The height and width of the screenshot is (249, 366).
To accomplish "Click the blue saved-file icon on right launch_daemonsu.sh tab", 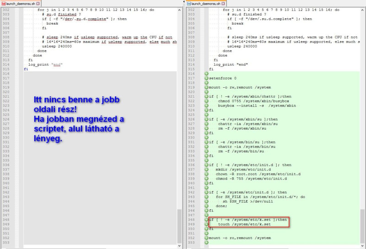I will [189, 4].
